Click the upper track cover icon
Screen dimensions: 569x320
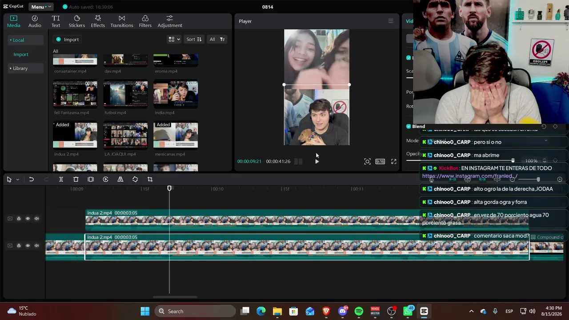point(10,218)
